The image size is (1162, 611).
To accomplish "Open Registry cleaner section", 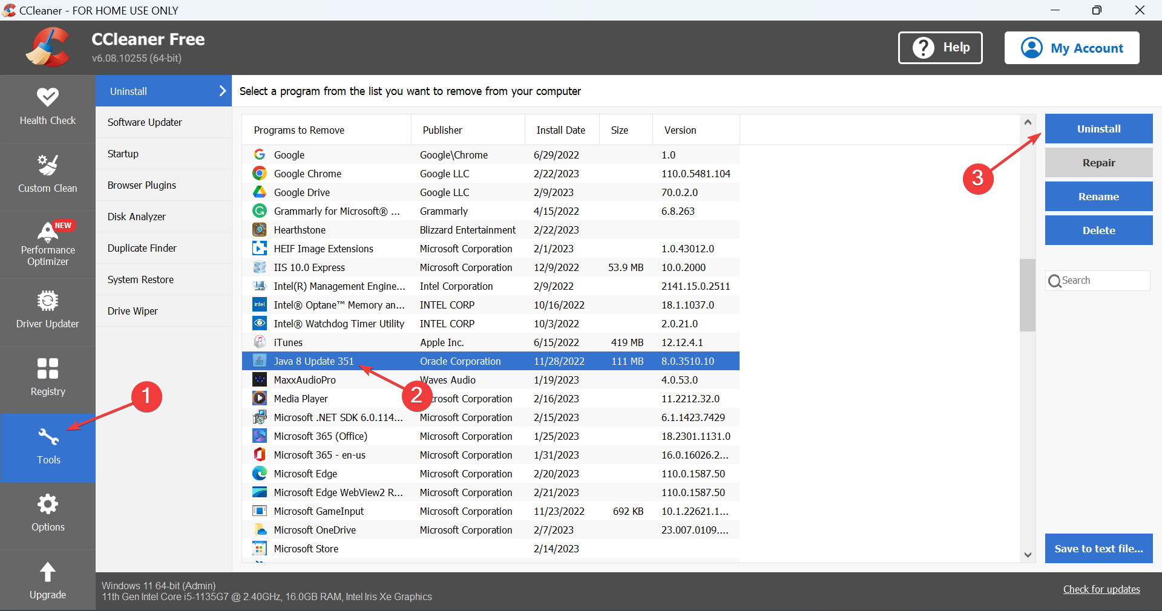I will coord(47,380).
